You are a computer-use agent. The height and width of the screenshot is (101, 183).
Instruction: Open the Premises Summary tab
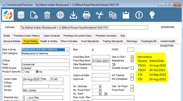pyautogui.click(x=106, y=36)
